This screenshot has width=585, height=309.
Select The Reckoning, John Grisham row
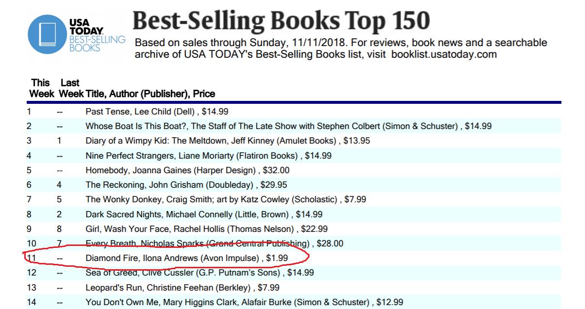pyautogui.click(x=293, y=185)
